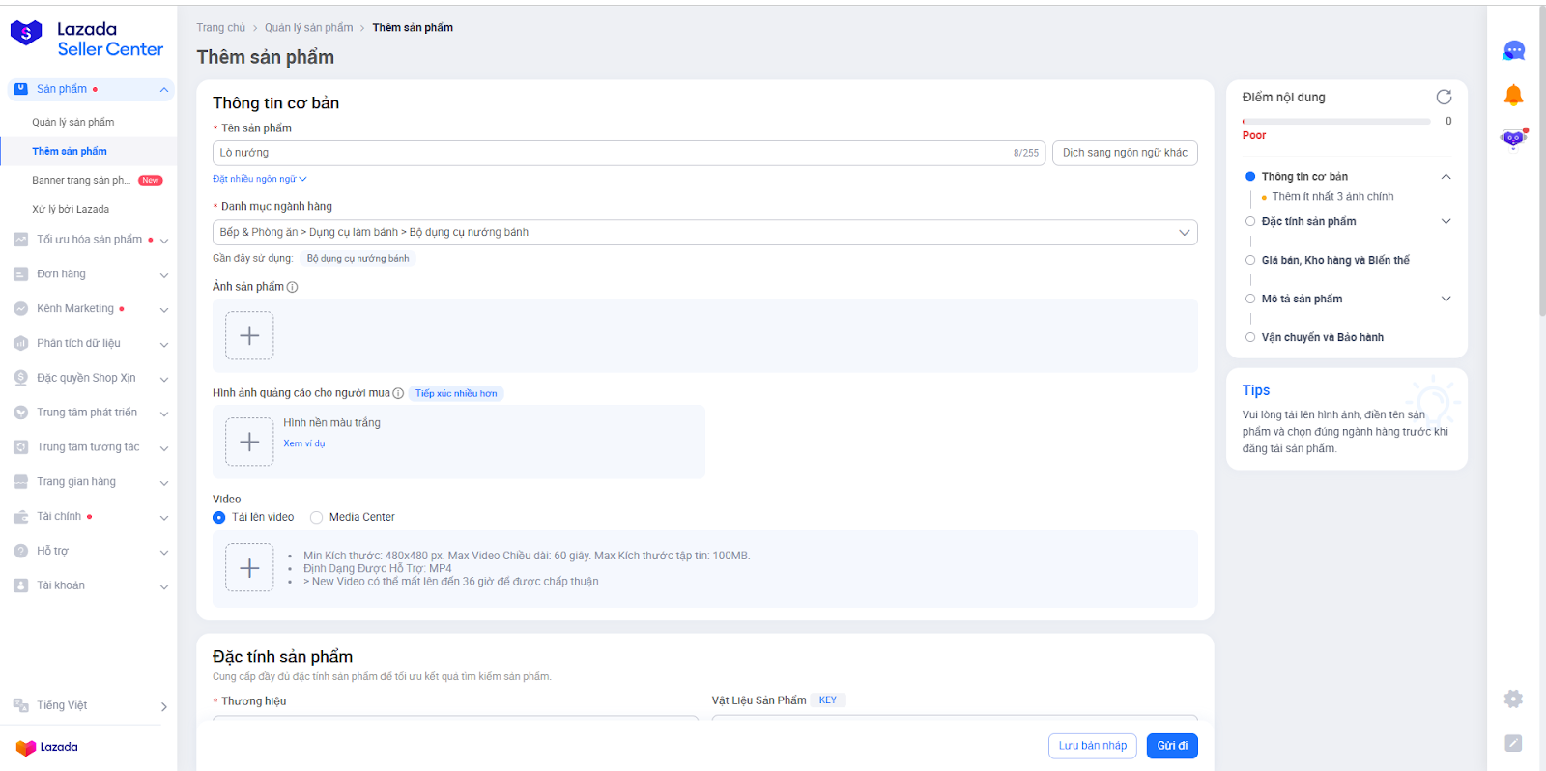Click the info icon beside Ảnh sản phẩm
Image resolution: width=1546 pixels, height=771 pixels.
coord(292,287)
